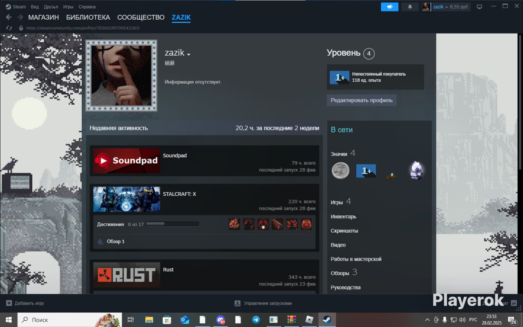Viewport: 523px width, 327px height.
Task: Show hidden icons in the system tray
Action: (427, 320)
